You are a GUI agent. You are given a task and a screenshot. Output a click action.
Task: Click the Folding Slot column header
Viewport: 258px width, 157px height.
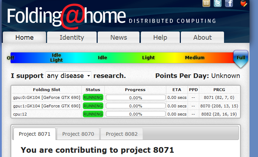(x=47, y=90)
